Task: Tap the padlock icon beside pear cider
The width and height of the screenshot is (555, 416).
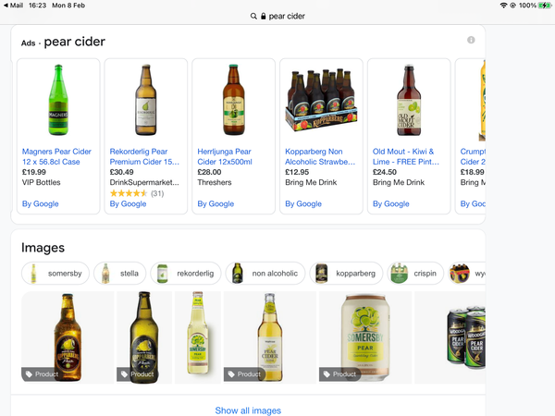Action: (263, 17)
